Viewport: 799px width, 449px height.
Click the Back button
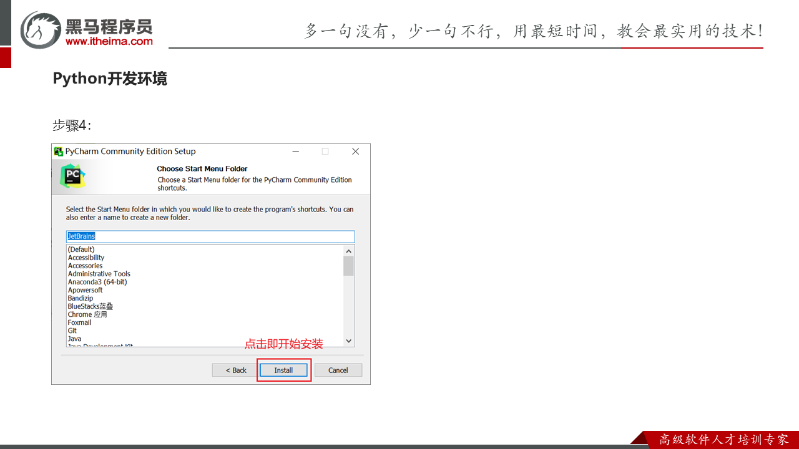pyautogui.click(x=235, y=370)
